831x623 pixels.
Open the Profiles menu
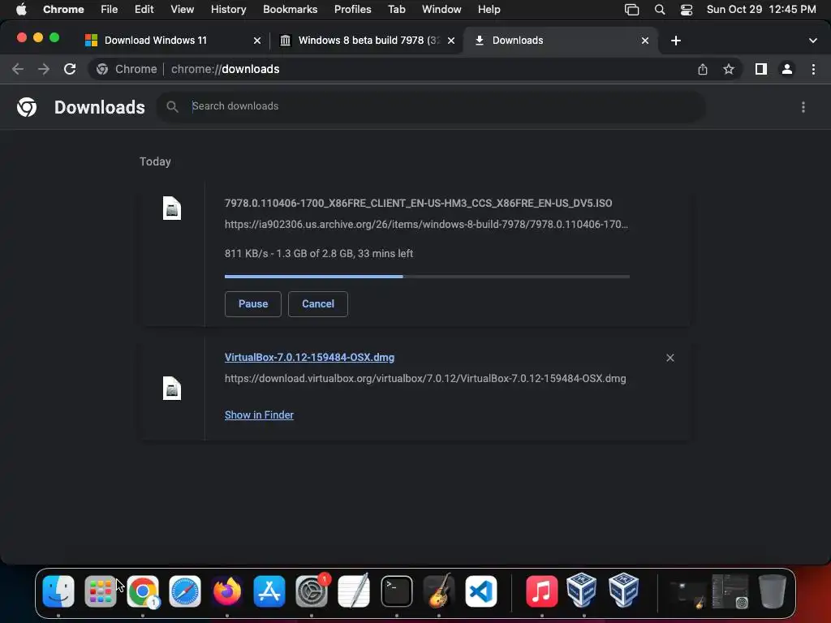(x=352, y=9)
